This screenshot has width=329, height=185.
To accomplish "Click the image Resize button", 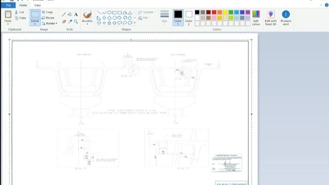I will click(x=48, y=18).
